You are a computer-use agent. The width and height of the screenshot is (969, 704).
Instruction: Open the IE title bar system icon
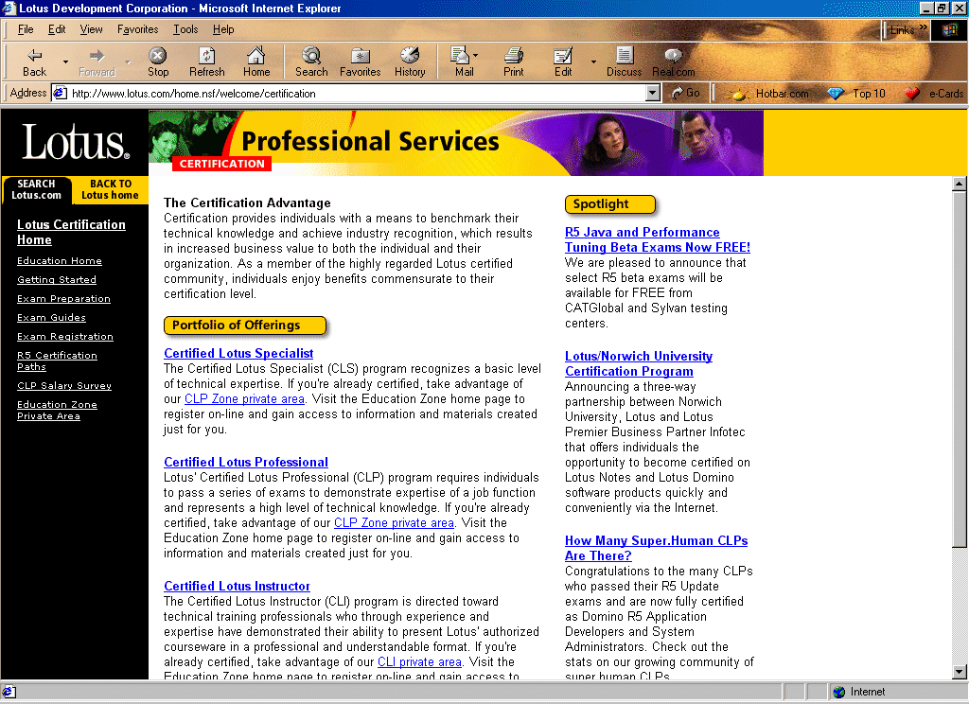(x=9, y=8)
